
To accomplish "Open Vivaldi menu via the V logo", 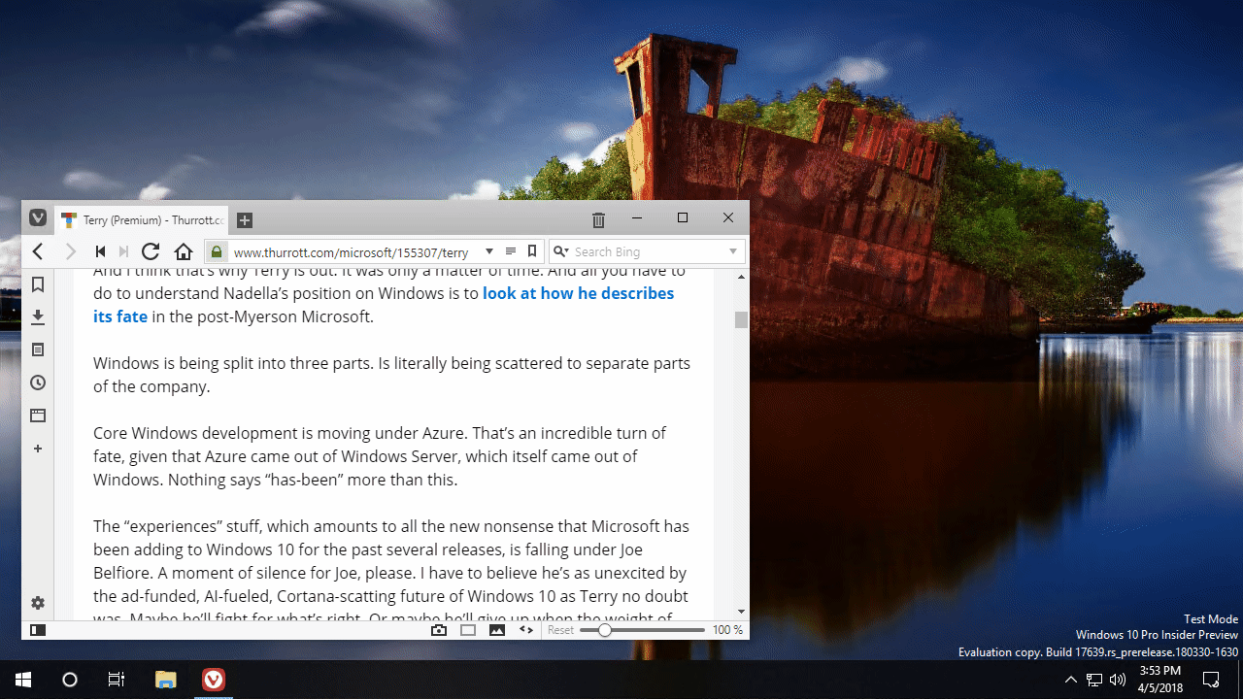I will pos(38,217).
